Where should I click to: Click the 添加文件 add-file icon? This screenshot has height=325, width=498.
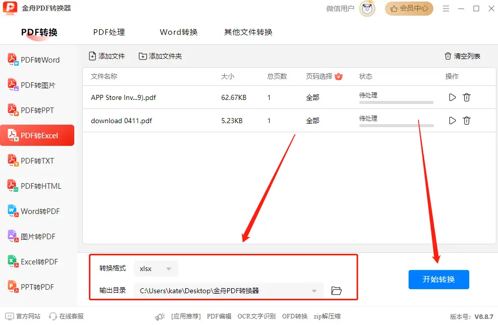pos(92,56)
